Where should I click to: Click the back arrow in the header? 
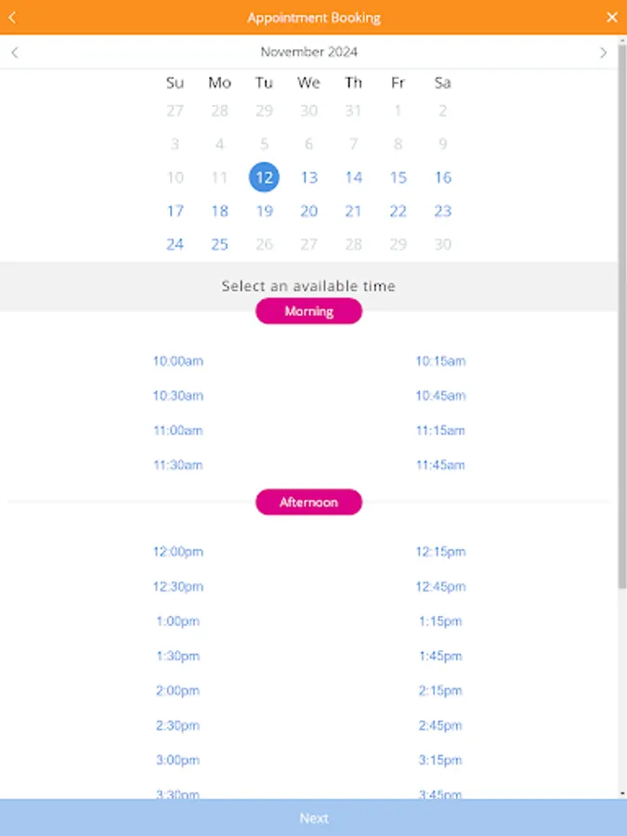pyautogui.click(x=12, y=17)
